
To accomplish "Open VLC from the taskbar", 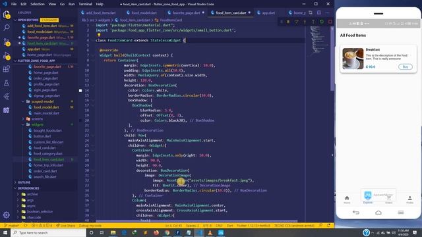I will click(210, 232).
